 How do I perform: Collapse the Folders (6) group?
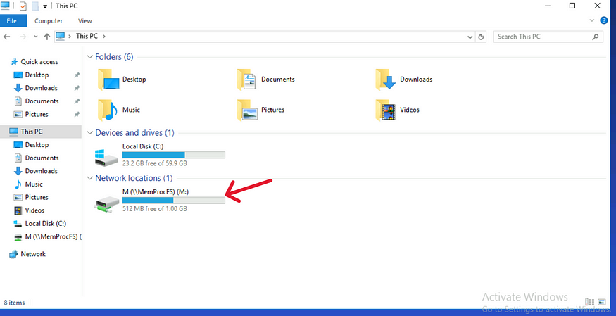click(89, 57)
